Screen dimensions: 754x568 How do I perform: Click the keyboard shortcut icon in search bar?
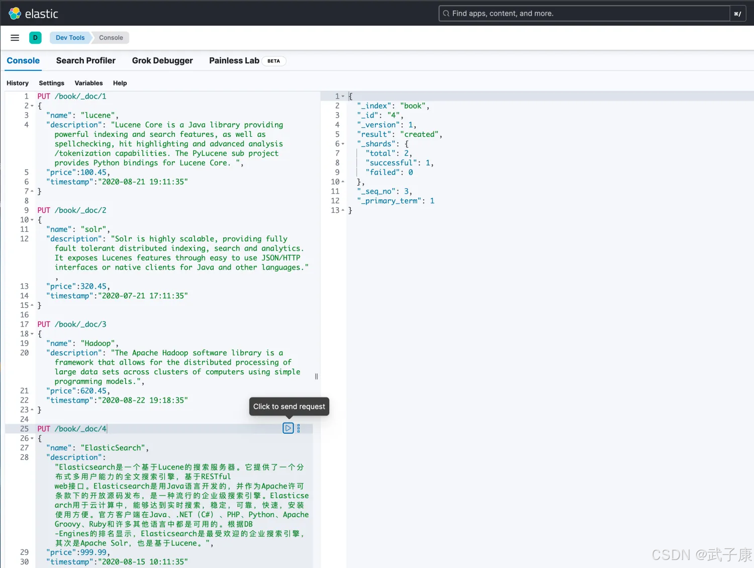pyautogui.click(x=737, y=14)
